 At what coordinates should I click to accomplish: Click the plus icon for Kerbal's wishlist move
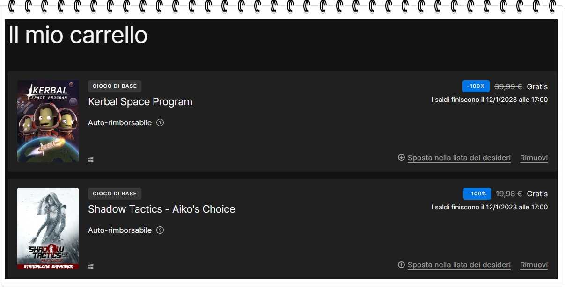pyautogui.click(x=401, y=158)
